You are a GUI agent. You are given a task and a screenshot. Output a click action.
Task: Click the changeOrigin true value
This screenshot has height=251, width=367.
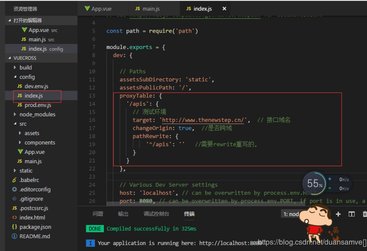tap(185, 128)
